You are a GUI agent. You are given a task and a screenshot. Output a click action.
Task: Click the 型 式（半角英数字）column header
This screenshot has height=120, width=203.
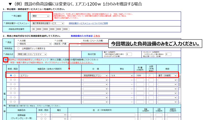pyautogui.click(x=103, y=110)
